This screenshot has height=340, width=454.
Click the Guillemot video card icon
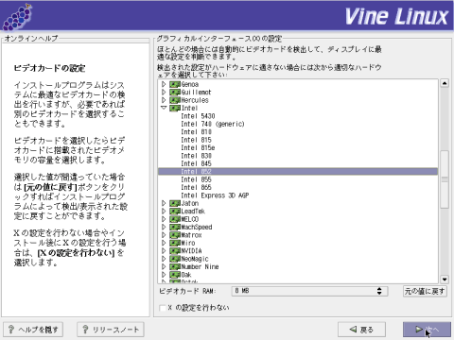[x=175, y=92]
